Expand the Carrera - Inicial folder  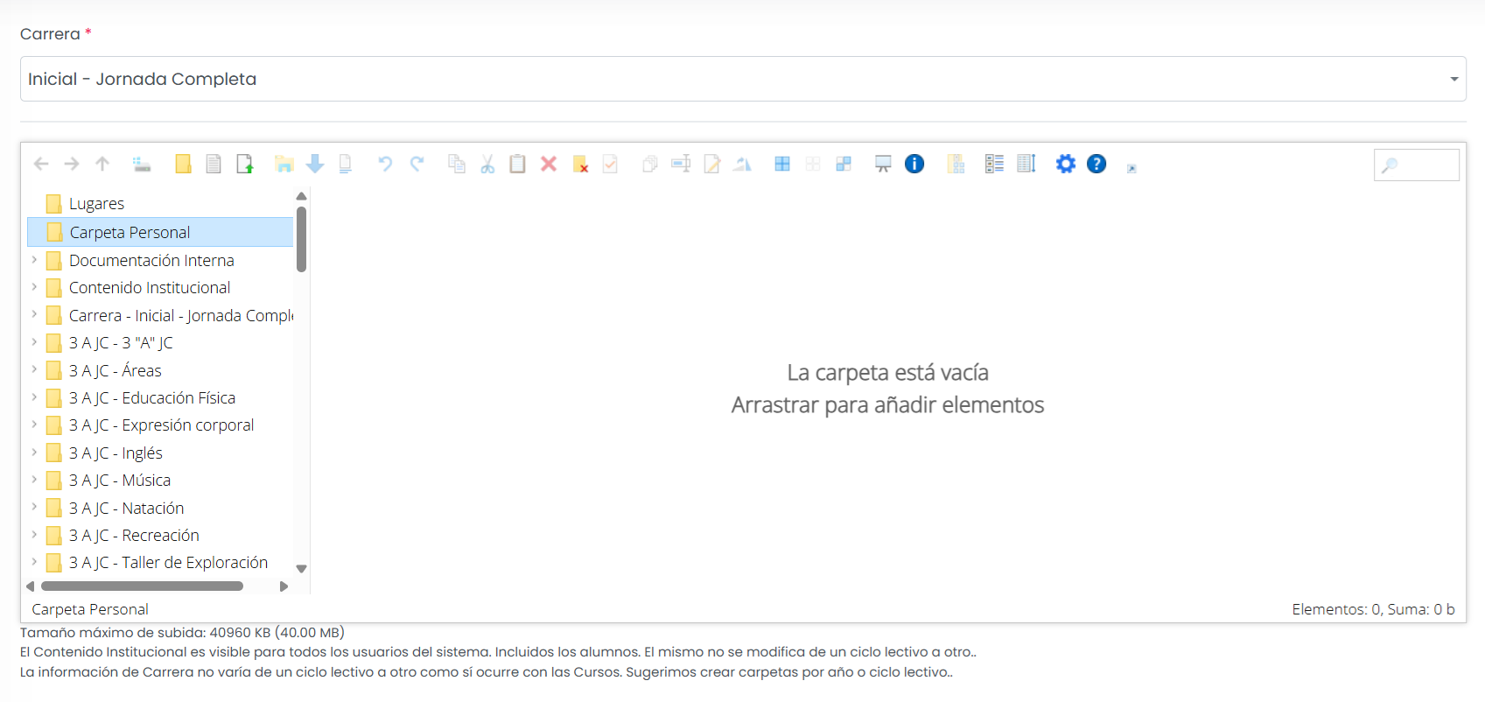34,314
